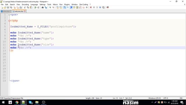
Task: Open the Language menu
Action: click(x=34, y=4)
